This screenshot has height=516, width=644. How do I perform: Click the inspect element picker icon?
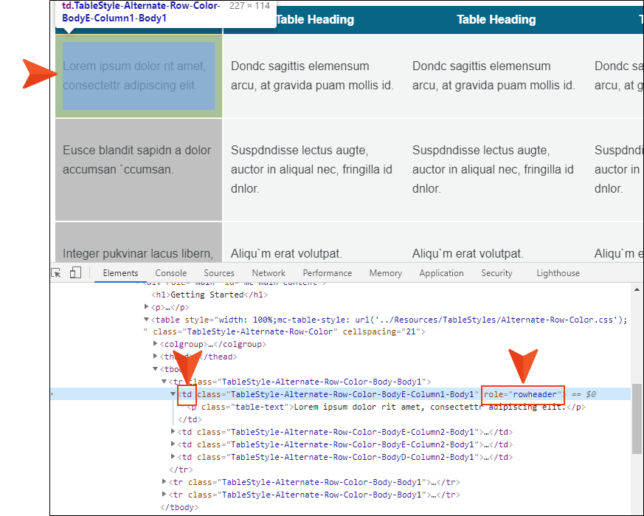[58, 273]
